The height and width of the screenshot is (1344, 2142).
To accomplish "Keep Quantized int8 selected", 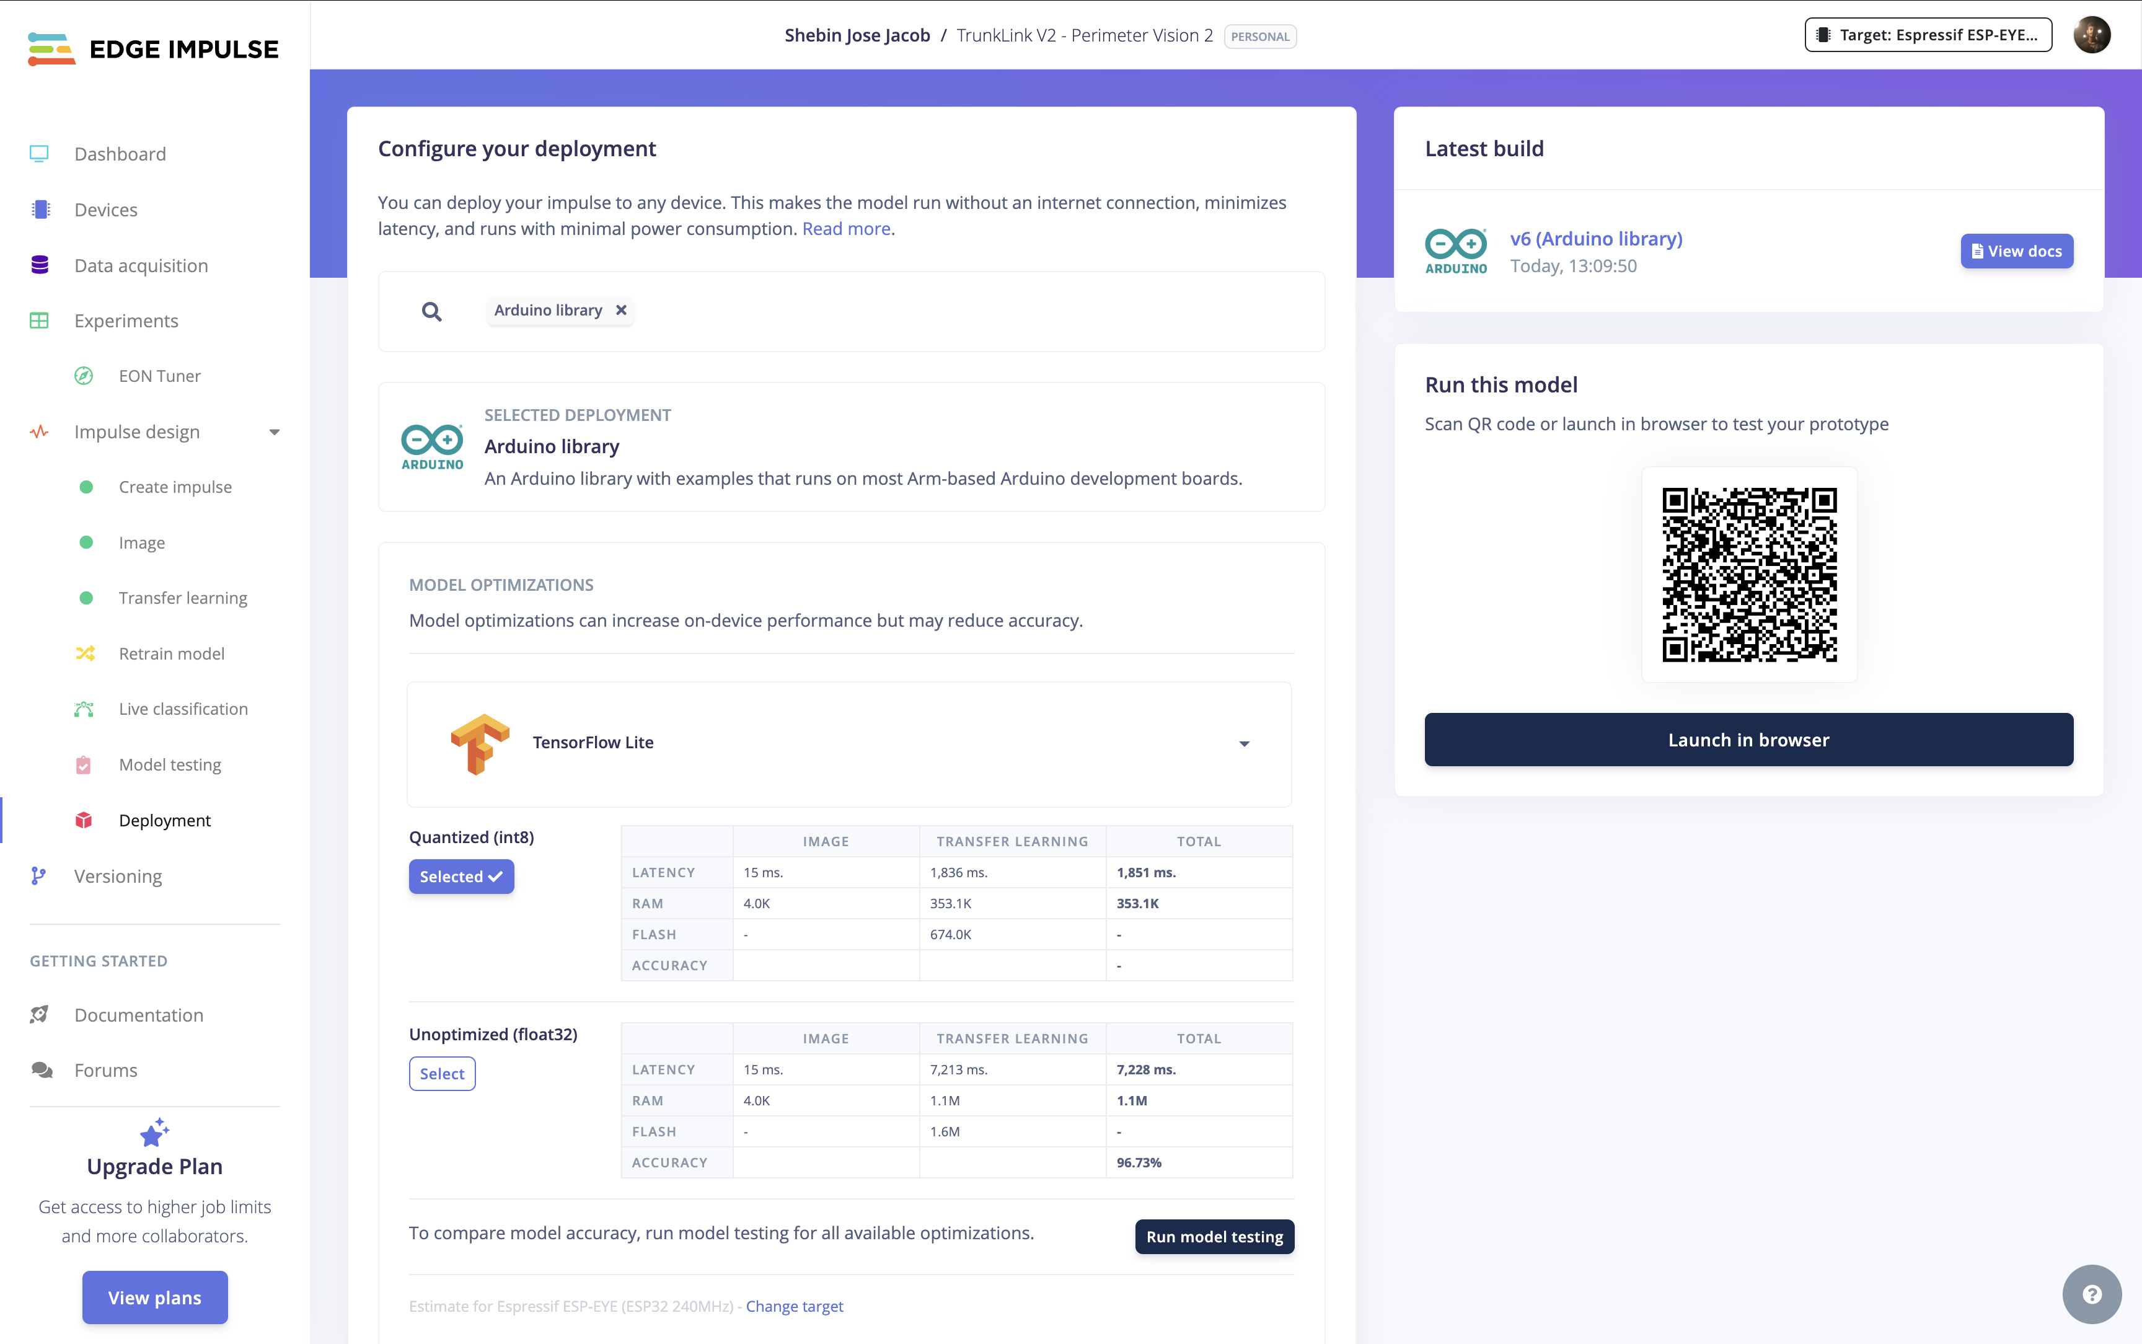I will [461, 877].
